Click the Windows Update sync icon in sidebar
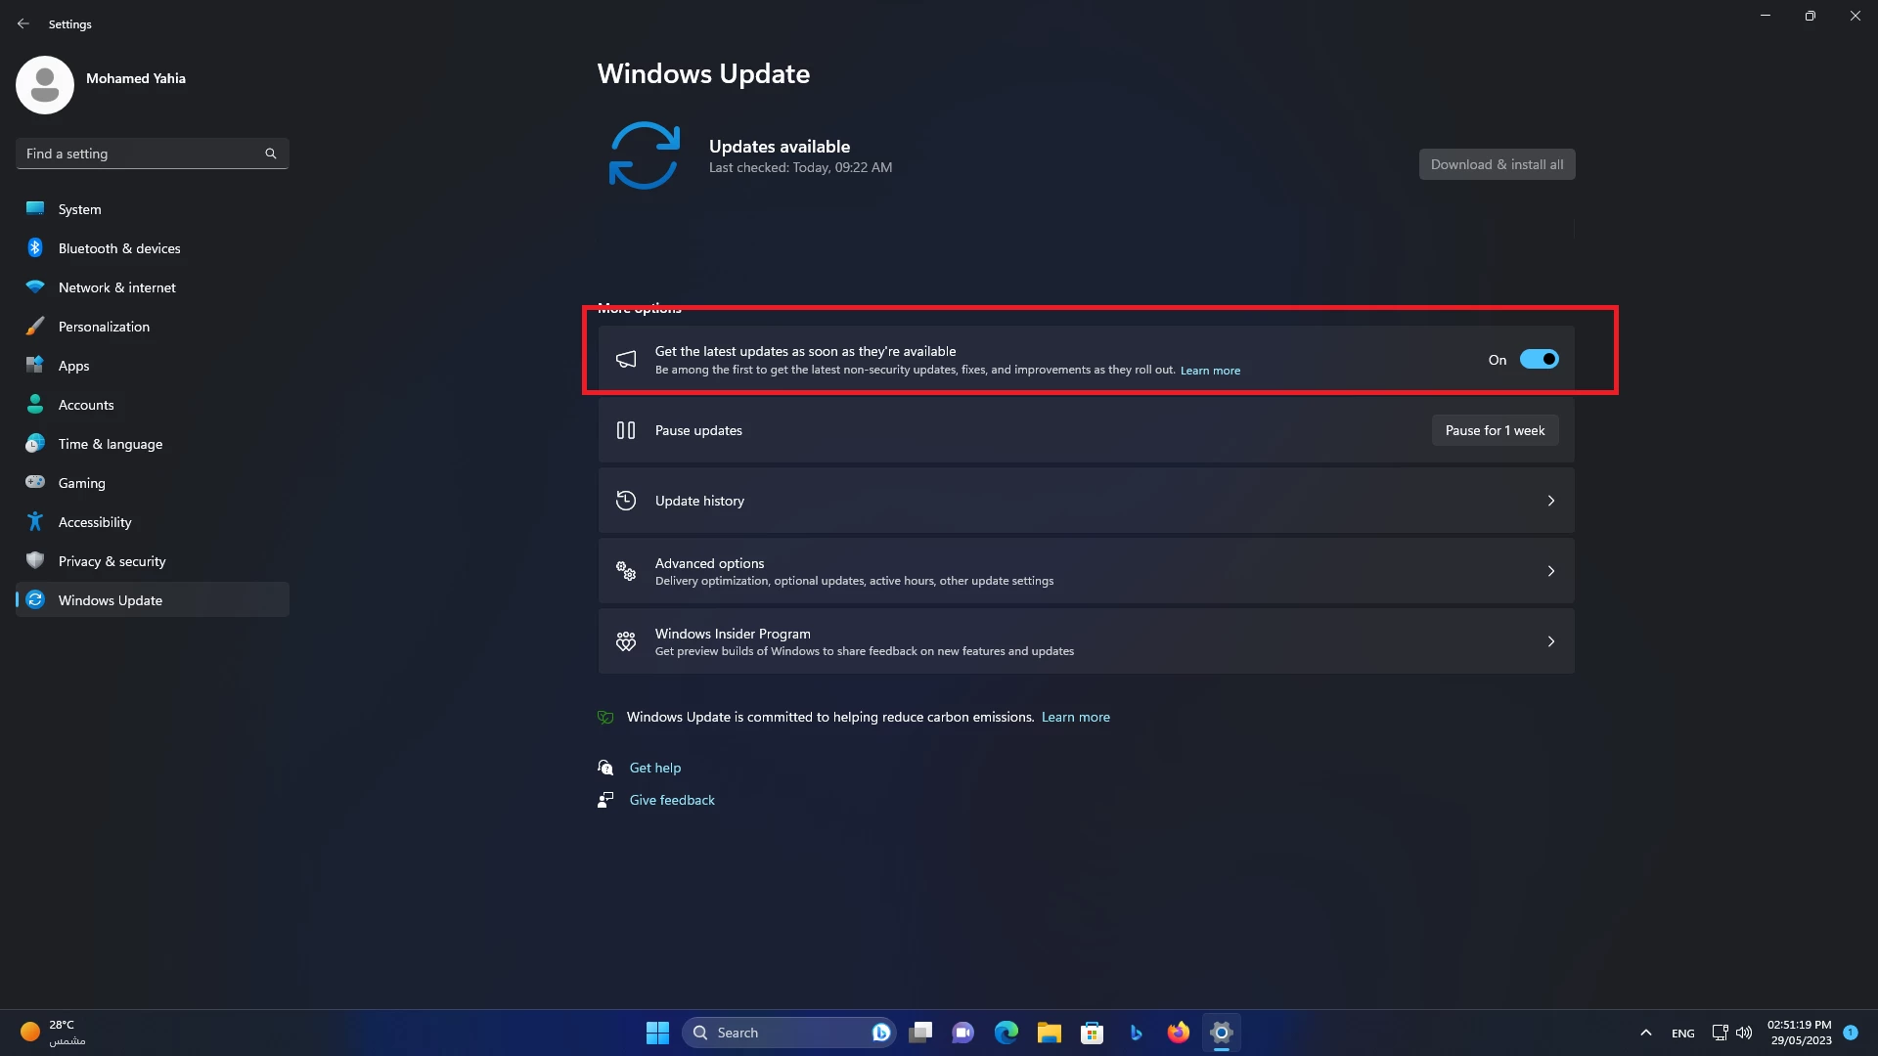 (35, 599)
